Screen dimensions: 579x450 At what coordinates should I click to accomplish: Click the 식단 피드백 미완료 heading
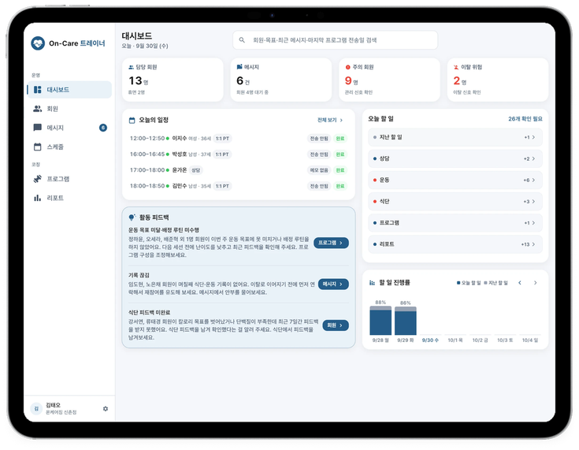click(x=149, y=313)
